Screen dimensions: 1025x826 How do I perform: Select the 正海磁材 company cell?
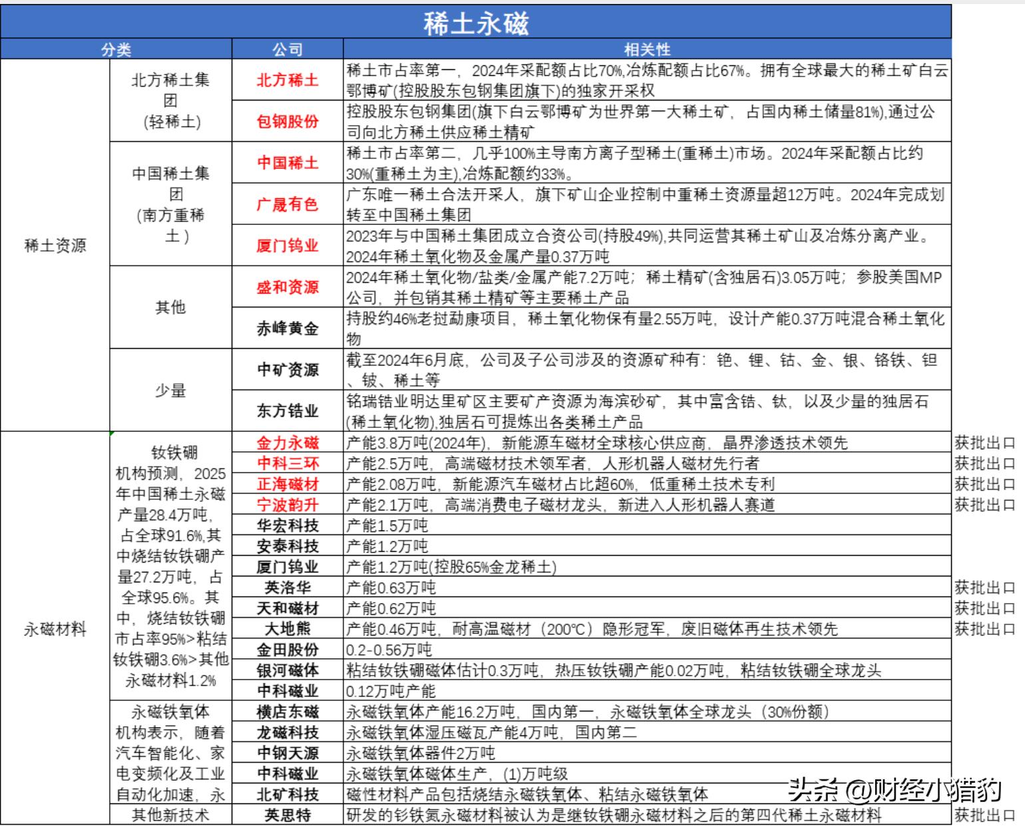[288, 483]
